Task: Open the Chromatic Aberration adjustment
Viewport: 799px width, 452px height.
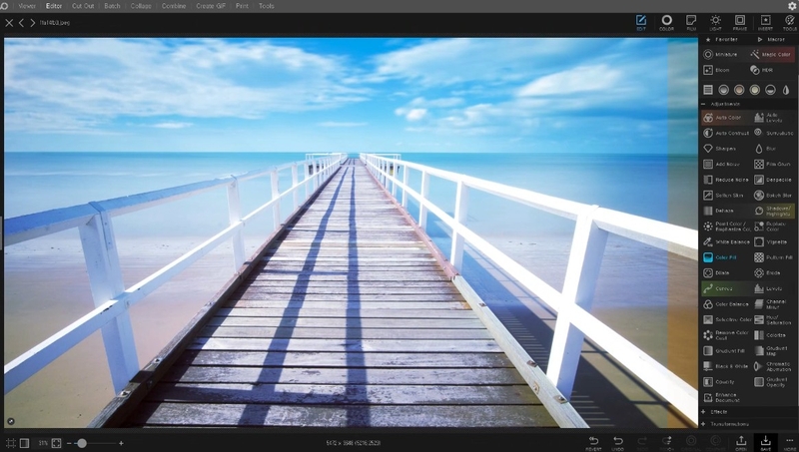Action: click(x=773, y=366)
